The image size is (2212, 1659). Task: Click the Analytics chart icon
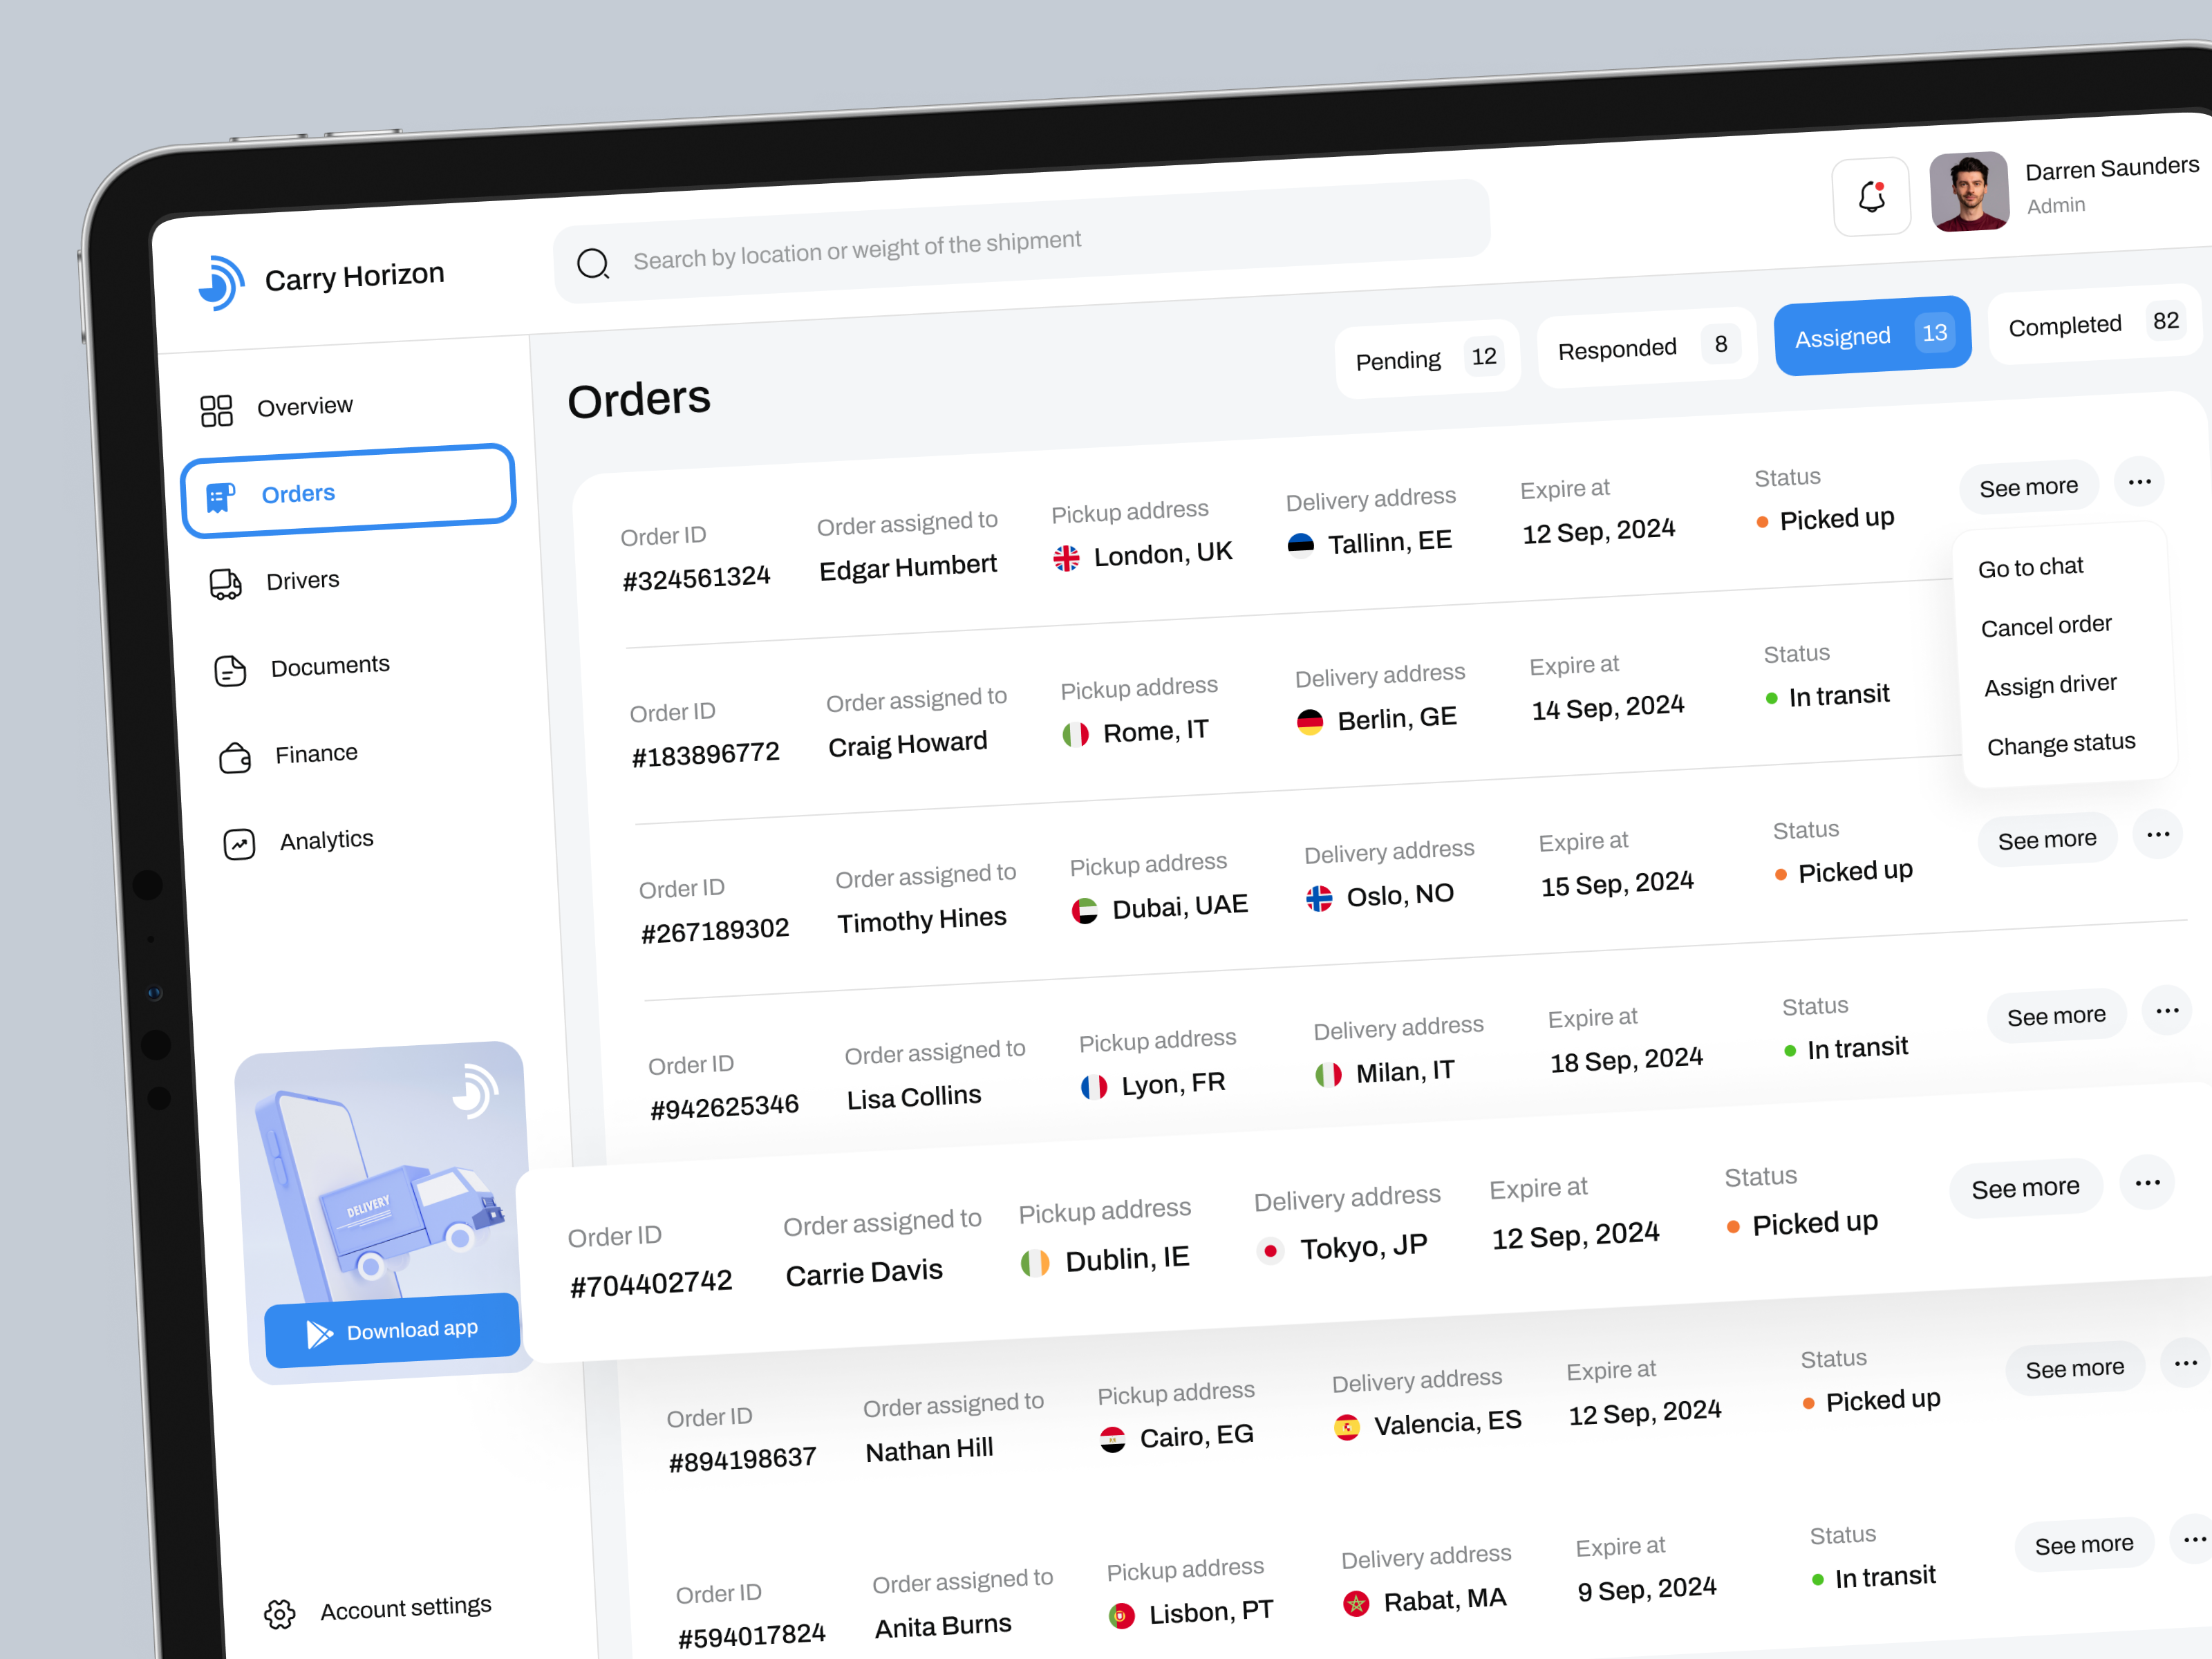point(239,844)
